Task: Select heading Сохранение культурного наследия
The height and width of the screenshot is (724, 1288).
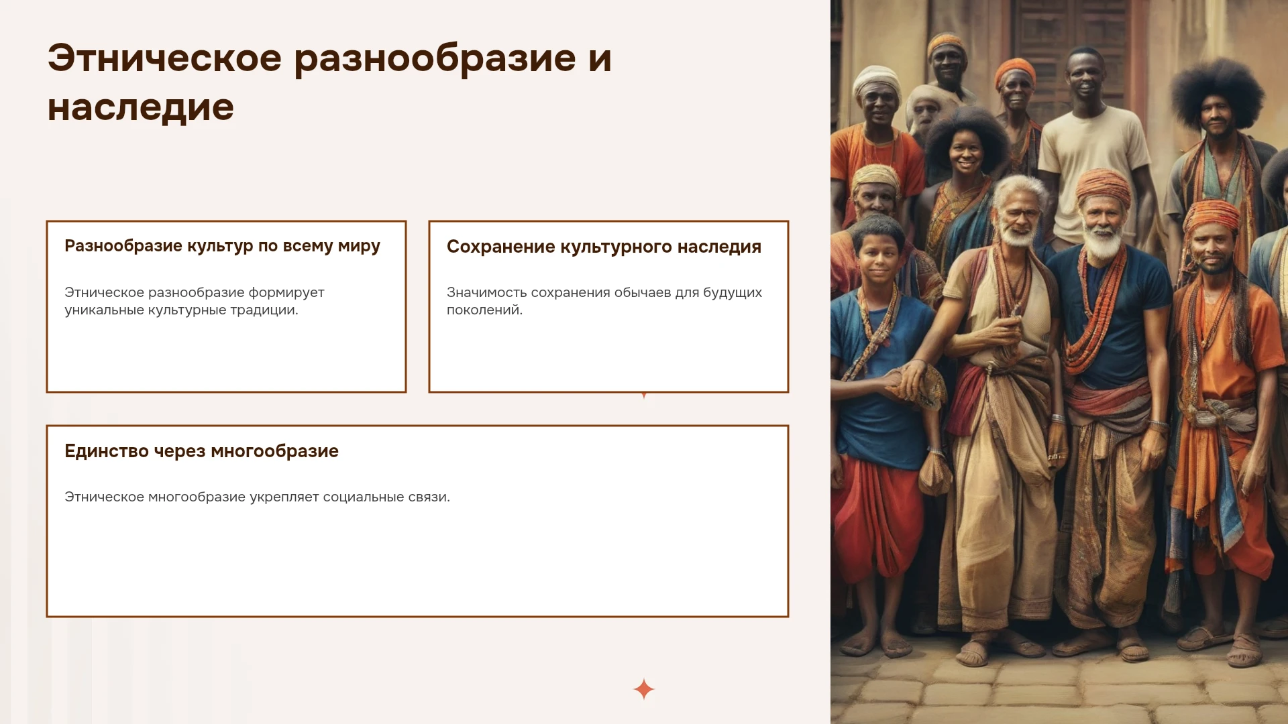Action: pos(604,247)
